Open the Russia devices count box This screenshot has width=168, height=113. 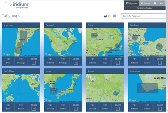tap(118, 109)
